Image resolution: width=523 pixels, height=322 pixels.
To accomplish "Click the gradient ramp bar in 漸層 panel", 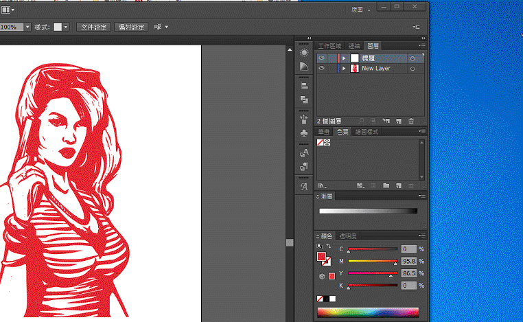I will click(369, 211).
